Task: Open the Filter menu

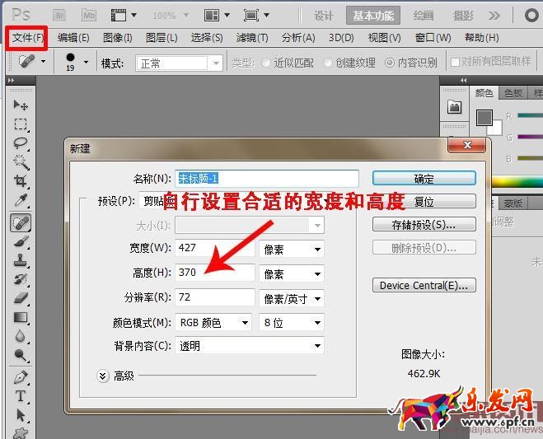Action: [x=252, y=37]
